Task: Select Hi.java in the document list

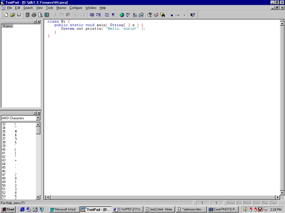Action: (7, 26)
